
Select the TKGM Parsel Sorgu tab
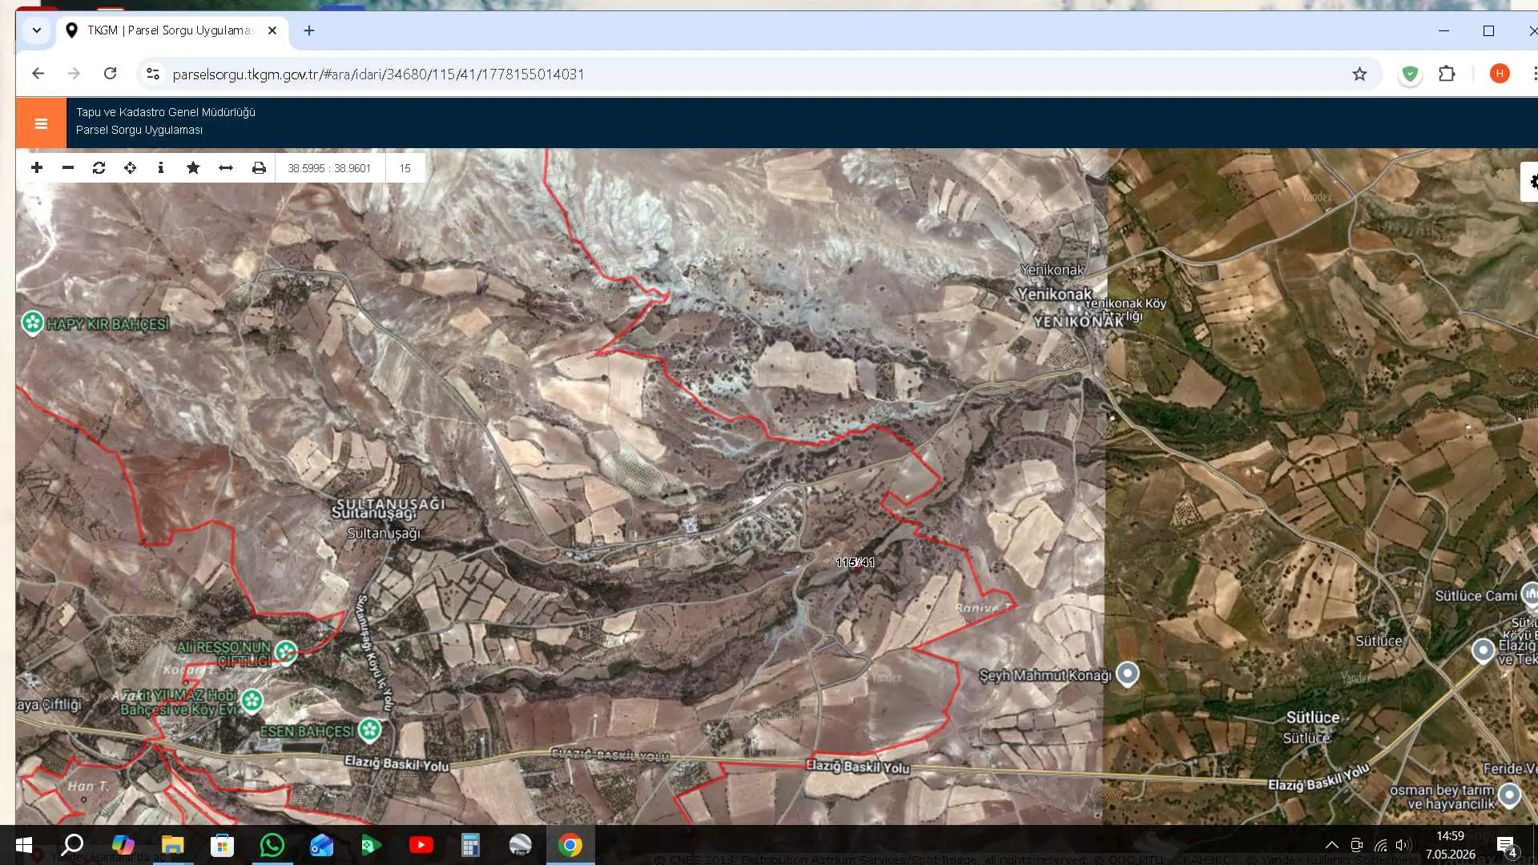coord(171,30)
